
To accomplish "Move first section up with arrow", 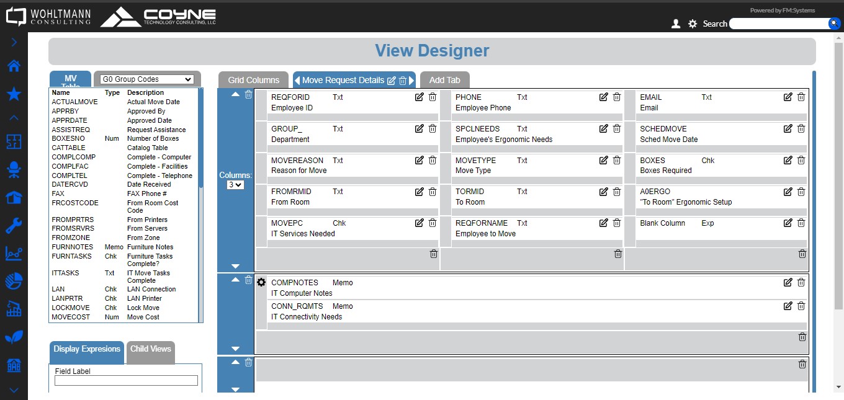I will point(235,95).
